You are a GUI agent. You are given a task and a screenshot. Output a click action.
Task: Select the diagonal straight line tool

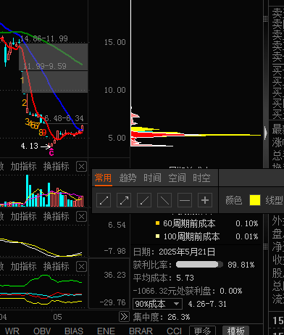164,200
